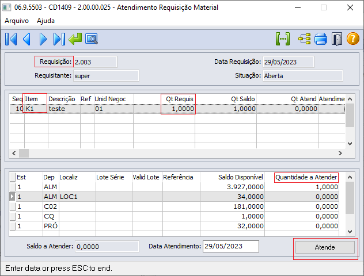364x276 pixels.
Task: Select row marker for ALM LOC1
Action: pyautogui.click(x=13, y=197)
